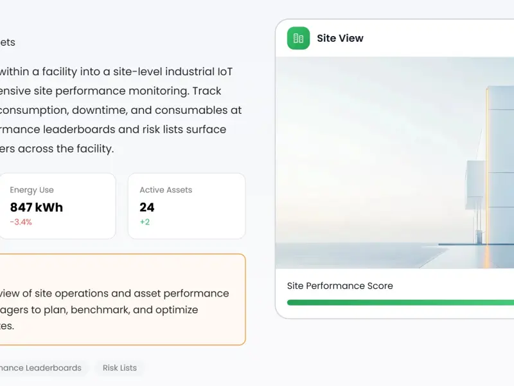This screenshot has width=514, height=386.
Task: Click the green site performance progress bar
Action: 400,302
